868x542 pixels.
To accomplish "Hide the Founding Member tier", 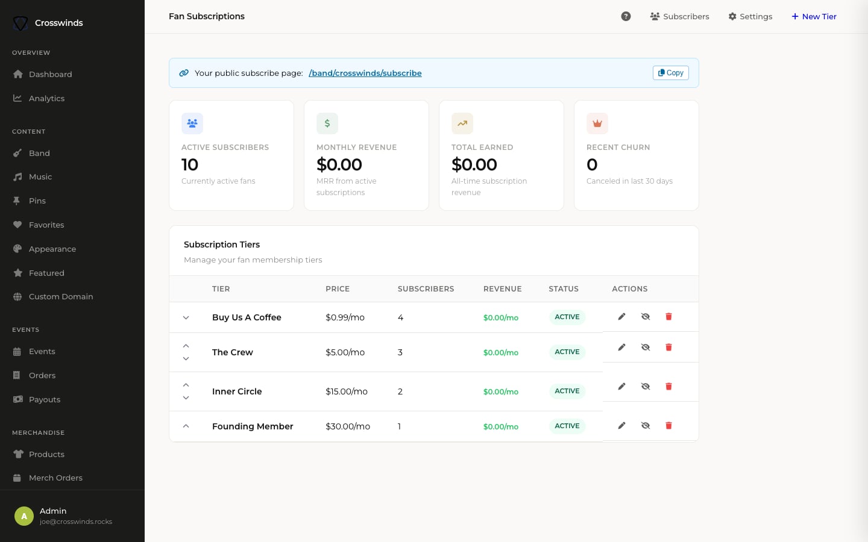I will (x=646, y=426).
